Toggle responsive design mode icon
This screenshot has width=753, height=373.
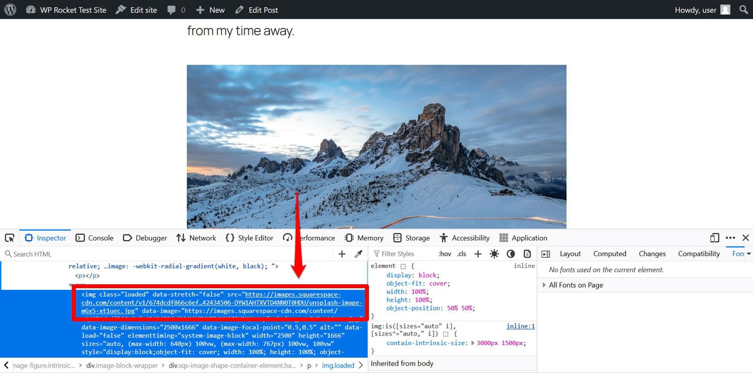click(715, 238)
